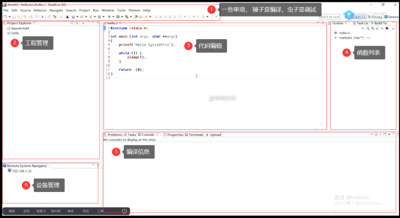Open dropdown arrow next to Run icon

click(122, 17)
